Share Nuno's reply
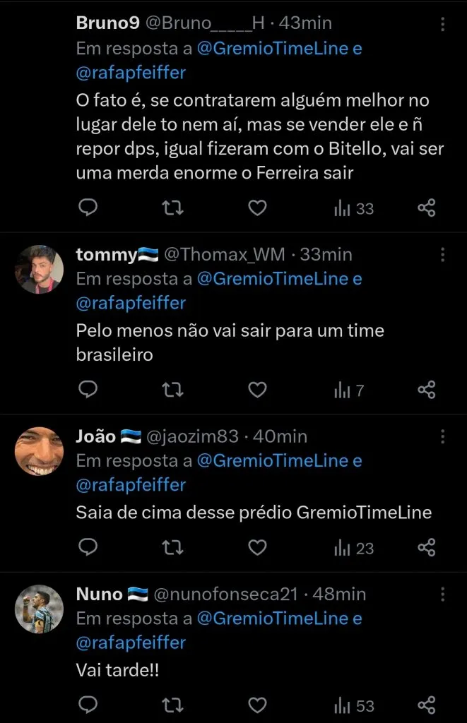The height and width of the screenshot is (723, 467). [425, 705]
